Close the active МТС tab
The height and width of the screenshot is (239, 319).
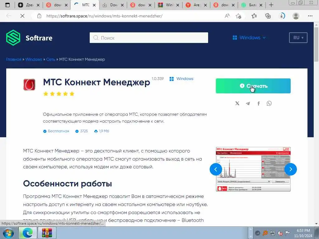point(94,5)
